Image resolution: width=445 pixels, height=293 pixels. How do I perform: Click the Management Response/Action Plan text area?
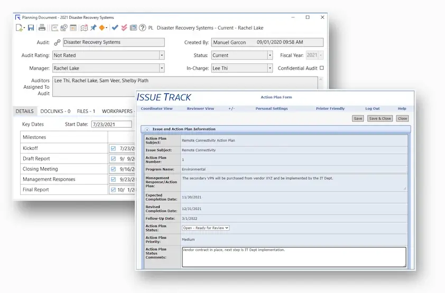[x=294, y=182]
